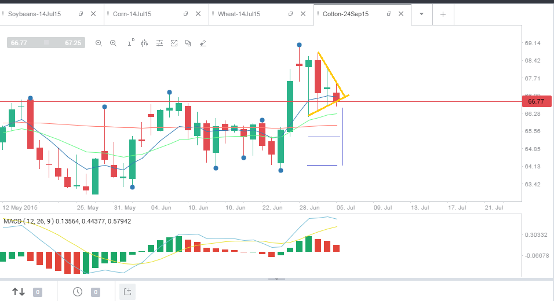554x301 pixels.
Task: Switch to the Soybeans-14Jul15 tab
Action: (35, 14)
